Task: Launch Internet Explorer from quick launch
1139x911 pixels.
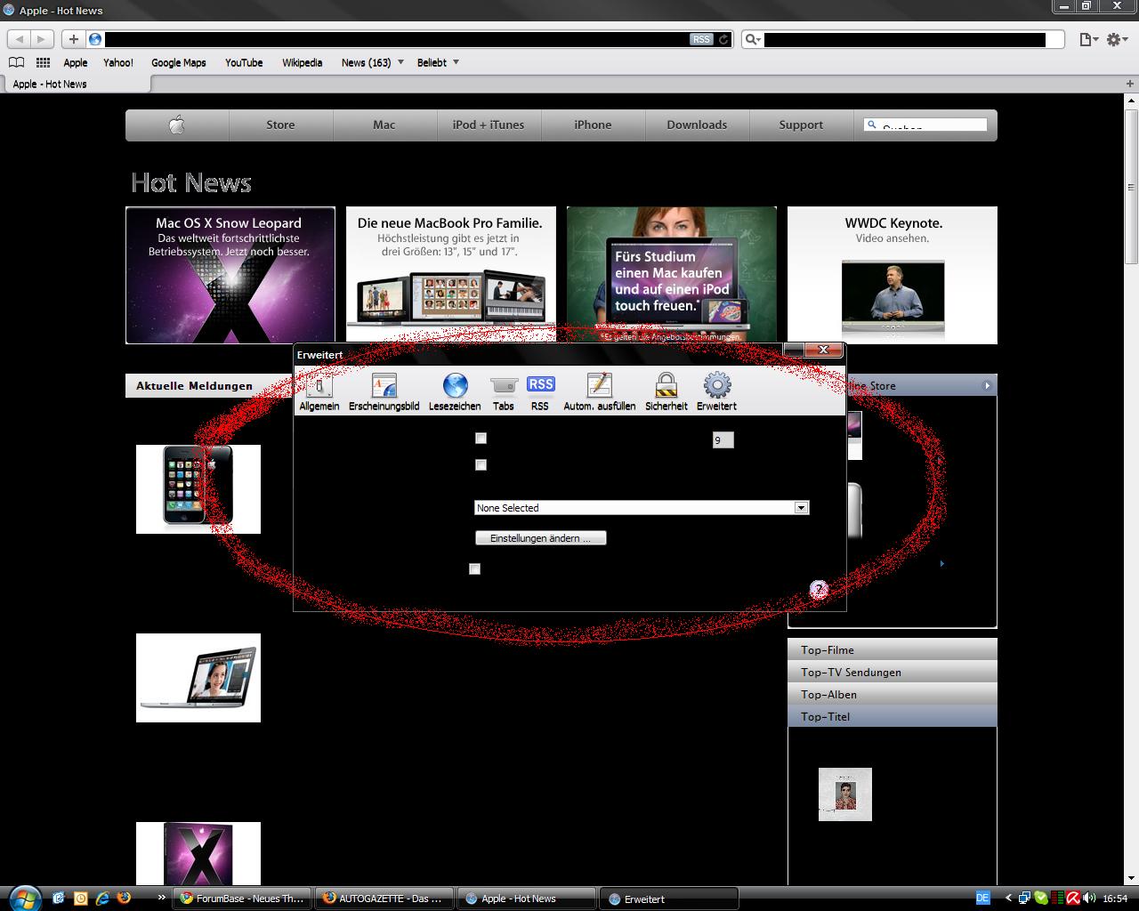Action: click(x=102, y=899)
